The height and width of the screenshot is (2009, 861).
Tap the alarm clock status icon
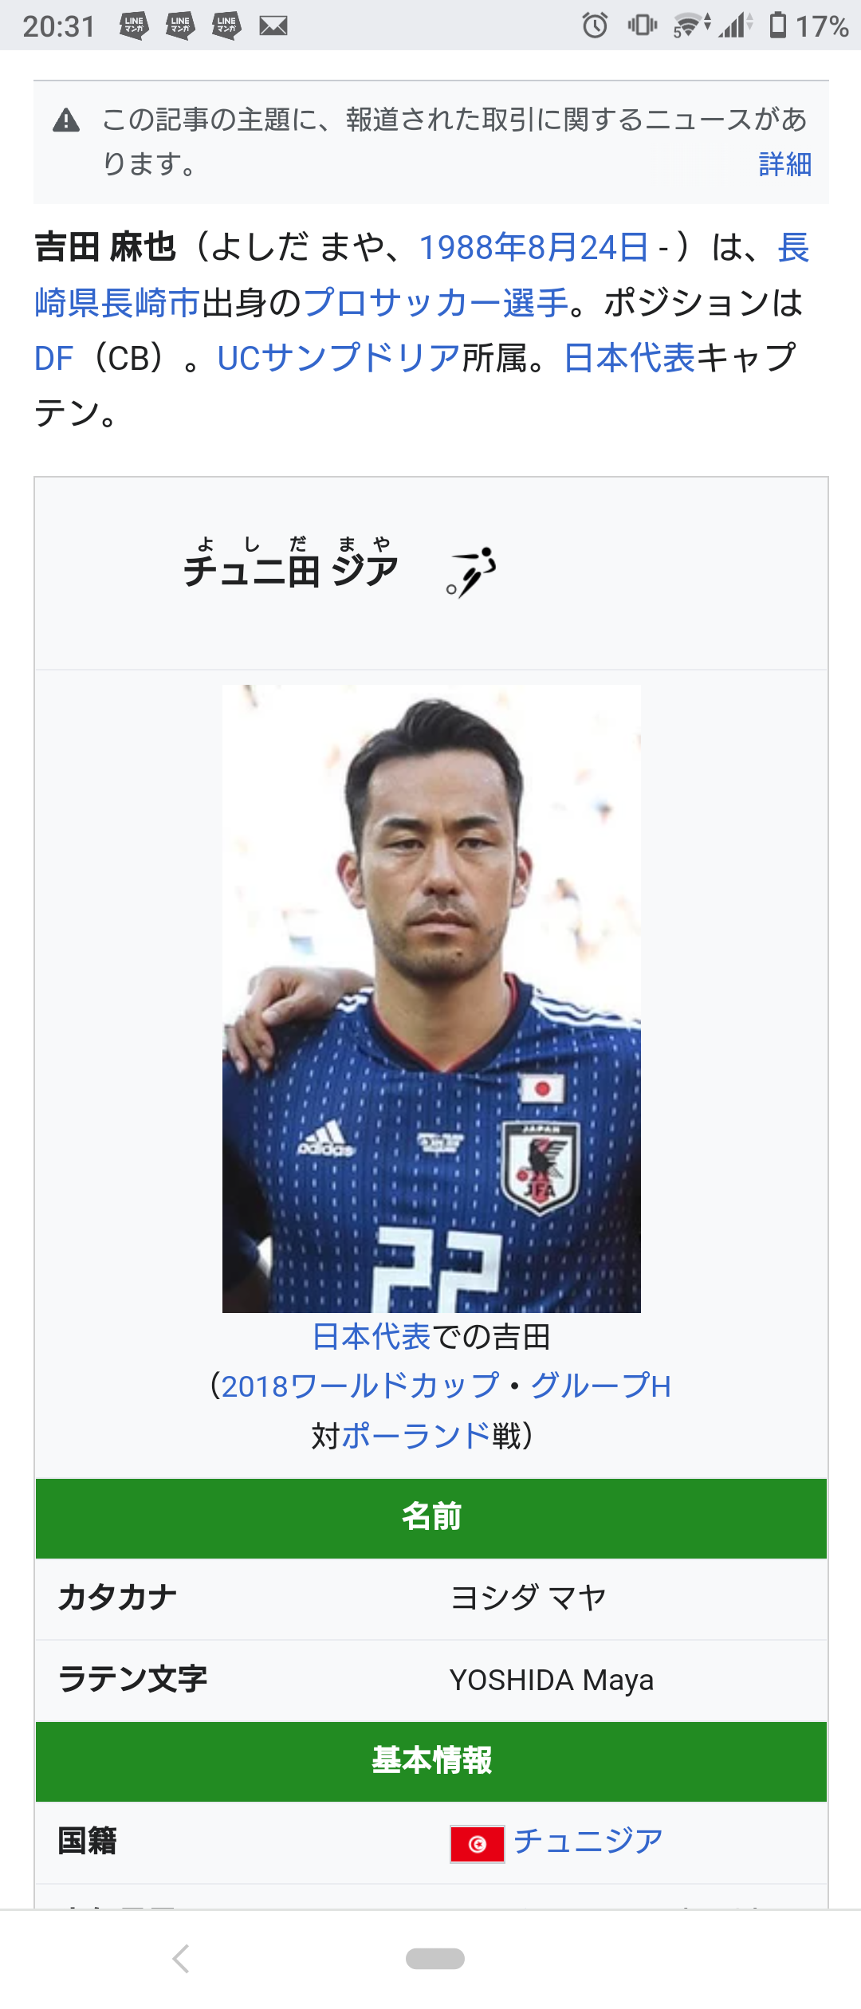tap(595, 26)
